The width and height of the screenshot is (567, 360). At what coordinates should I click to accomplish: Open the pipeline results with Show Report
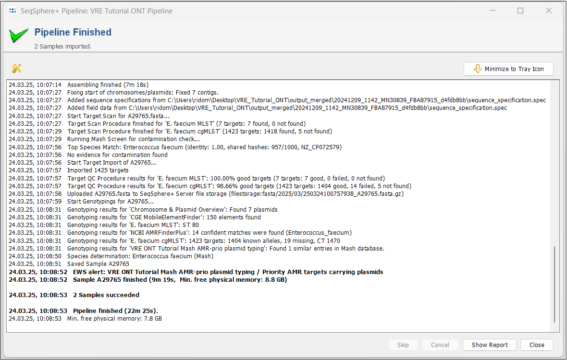click(489, 345)
